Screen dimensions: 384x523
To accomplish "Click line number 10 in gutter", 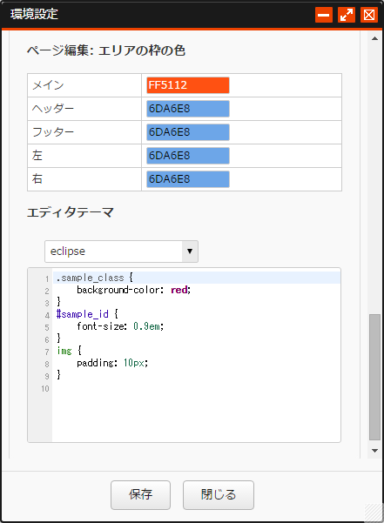I will tap(45, 389).
